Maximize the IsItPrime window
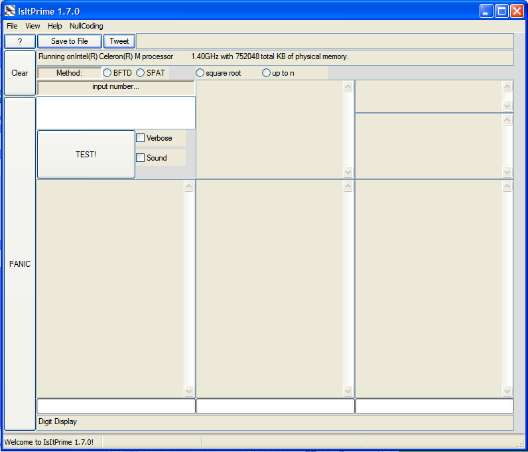Viewport: 528px width, 452px height. [501, 11]
